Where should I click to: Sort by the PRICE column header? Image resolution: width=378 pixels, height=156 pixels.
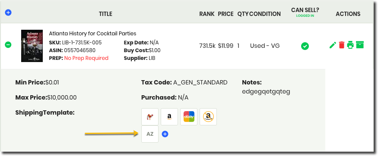tap(226, 14)
